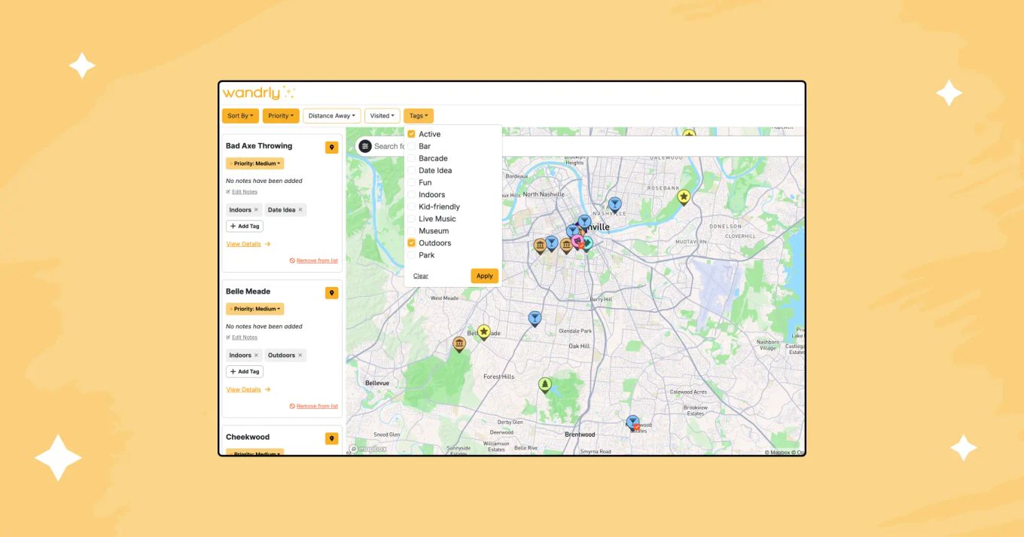1024x537 pixels.
Task: Add a tag to Belle Meade
Action: pos(245,371)
